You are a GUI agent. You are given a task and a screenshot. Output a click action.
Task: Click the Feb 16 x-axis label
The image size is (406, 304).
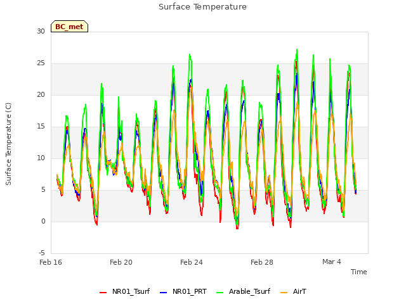click(x=51, y=262)
